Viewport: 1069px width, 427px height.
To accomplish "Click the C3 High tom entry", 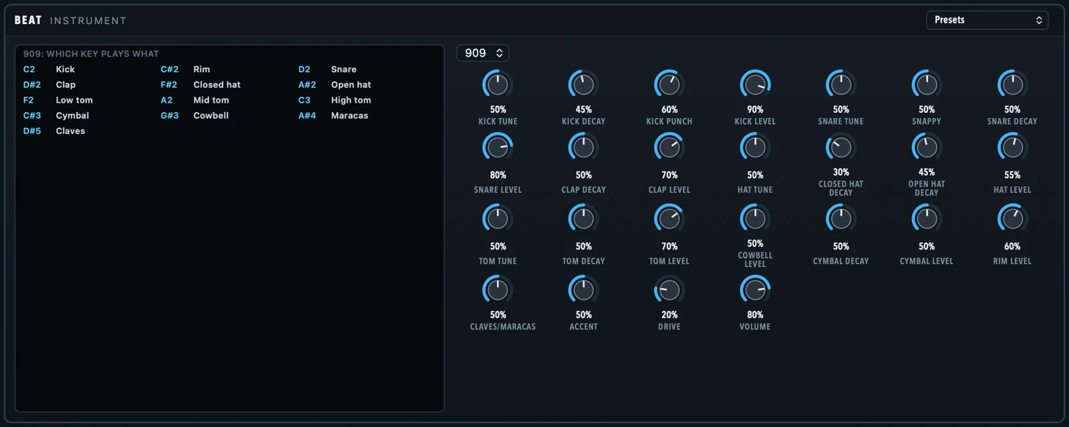I will (x=335, y=100).
